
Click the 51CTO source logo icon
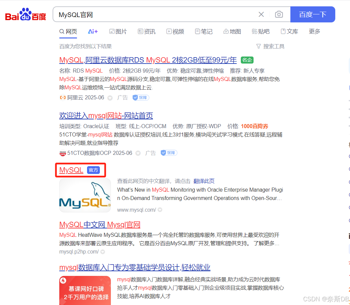click(x=63, y=153)
